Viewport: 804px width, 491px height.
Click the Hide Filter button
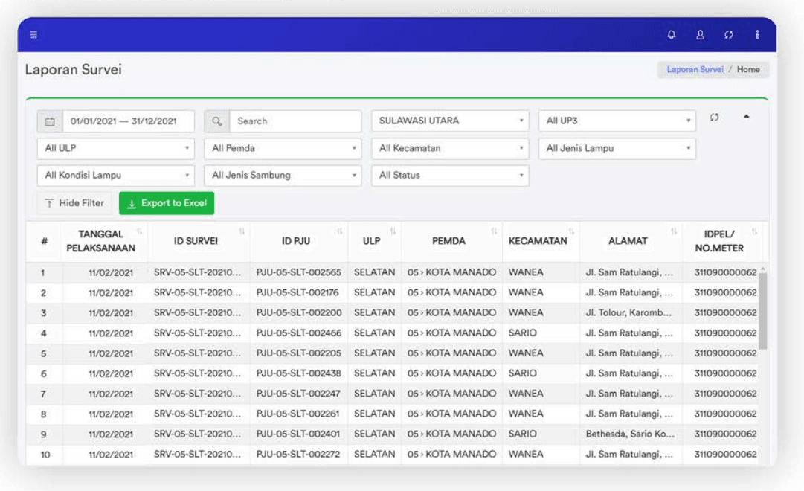tap(74, 203)
